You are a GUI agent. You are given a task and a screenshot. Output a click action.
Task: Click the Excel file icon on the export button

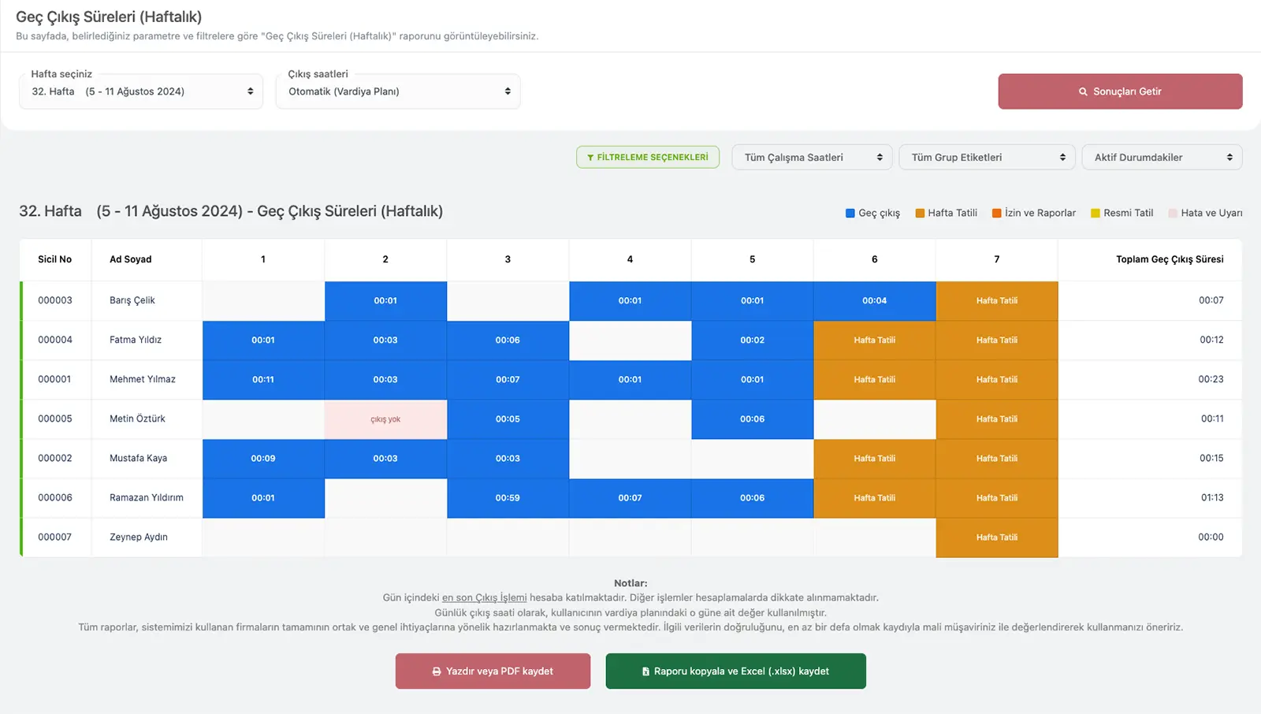tap(645, 671)
